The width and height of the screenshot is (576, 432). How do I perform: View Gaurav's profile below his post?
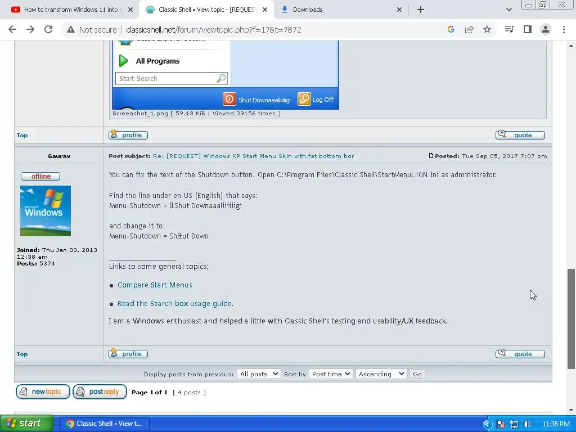(128, 354)
